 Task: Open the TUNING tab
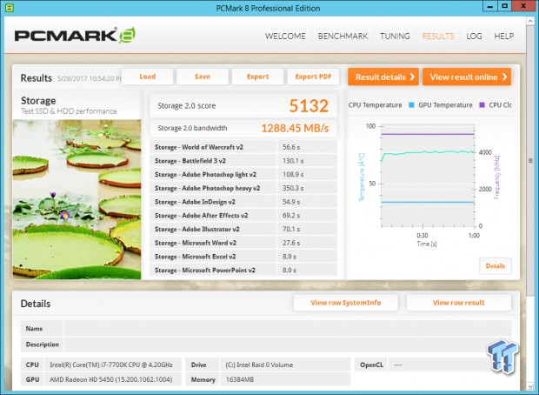coord(395,37)
